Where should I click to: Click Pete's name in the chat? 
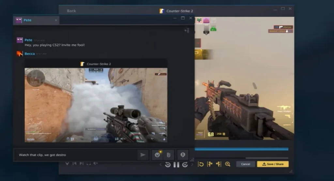click(x=28, y=40)
